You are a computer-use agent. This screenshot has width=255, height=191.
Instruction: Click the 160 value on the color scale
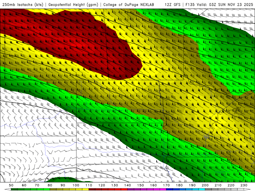(x=154, y=185)
